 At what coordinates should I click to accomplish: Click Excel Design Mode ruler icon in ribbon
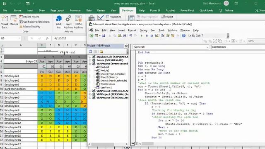[100, 18]
